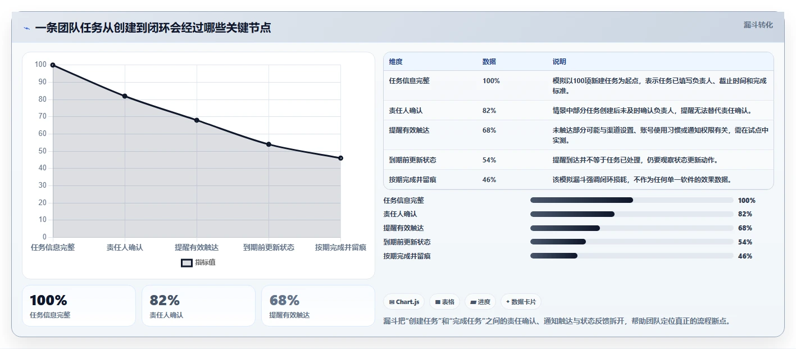Click the 82% progress bar for 责任人确认
Screen dimensions: 796x349
click(x=632, y=214)
